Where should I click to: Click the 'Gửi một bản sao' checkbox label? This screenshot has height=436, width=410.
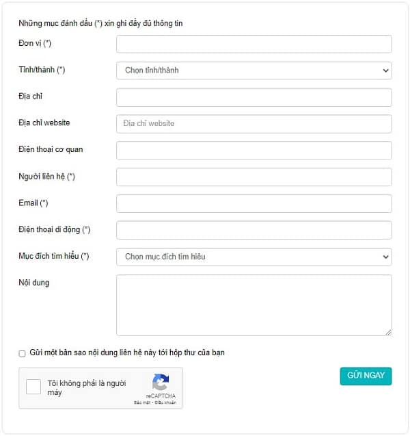[127, 352]
